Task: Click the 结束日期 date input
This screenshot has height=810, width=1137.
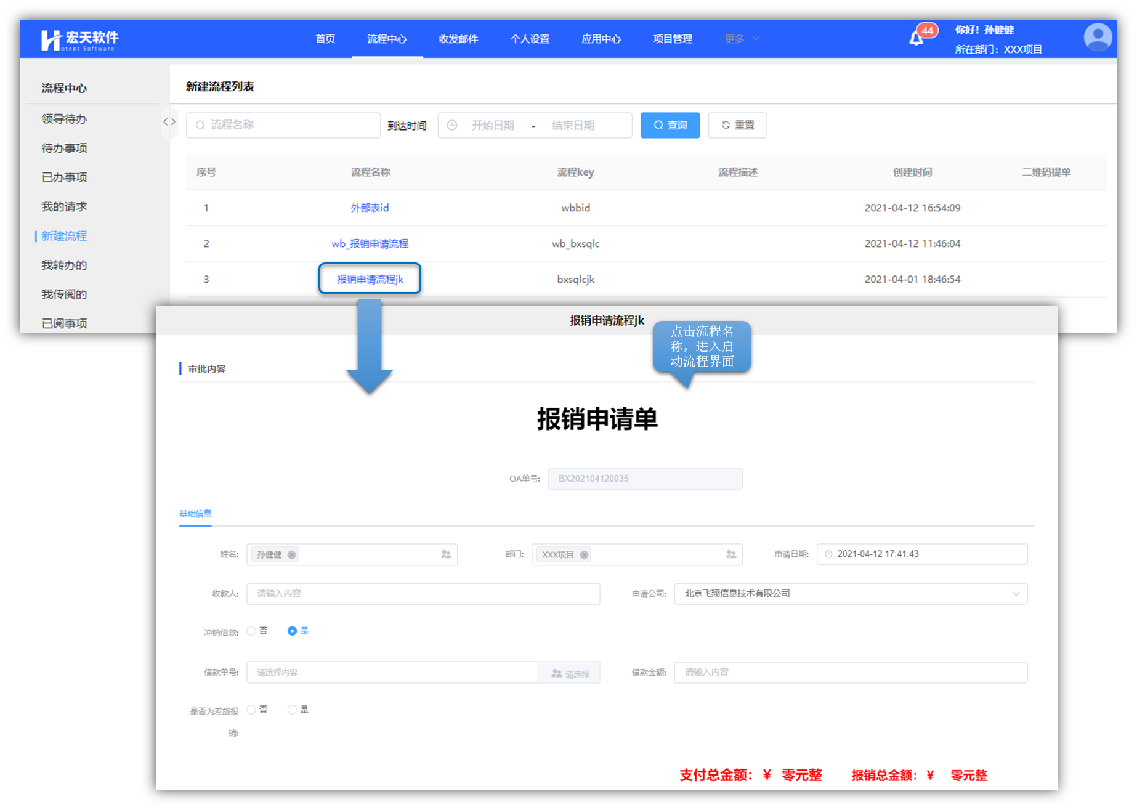Action: 573,125
